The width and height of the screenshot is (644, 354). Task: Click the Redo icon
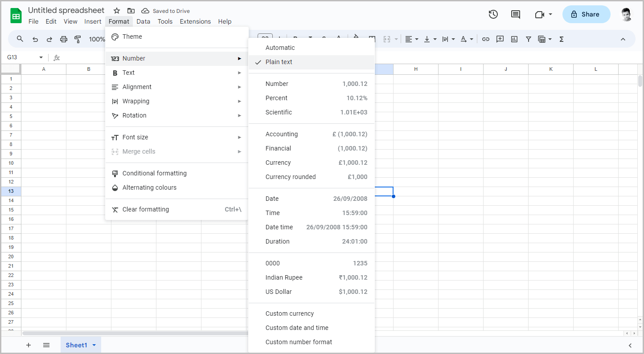pyautogui.click(x=49, y=39)
